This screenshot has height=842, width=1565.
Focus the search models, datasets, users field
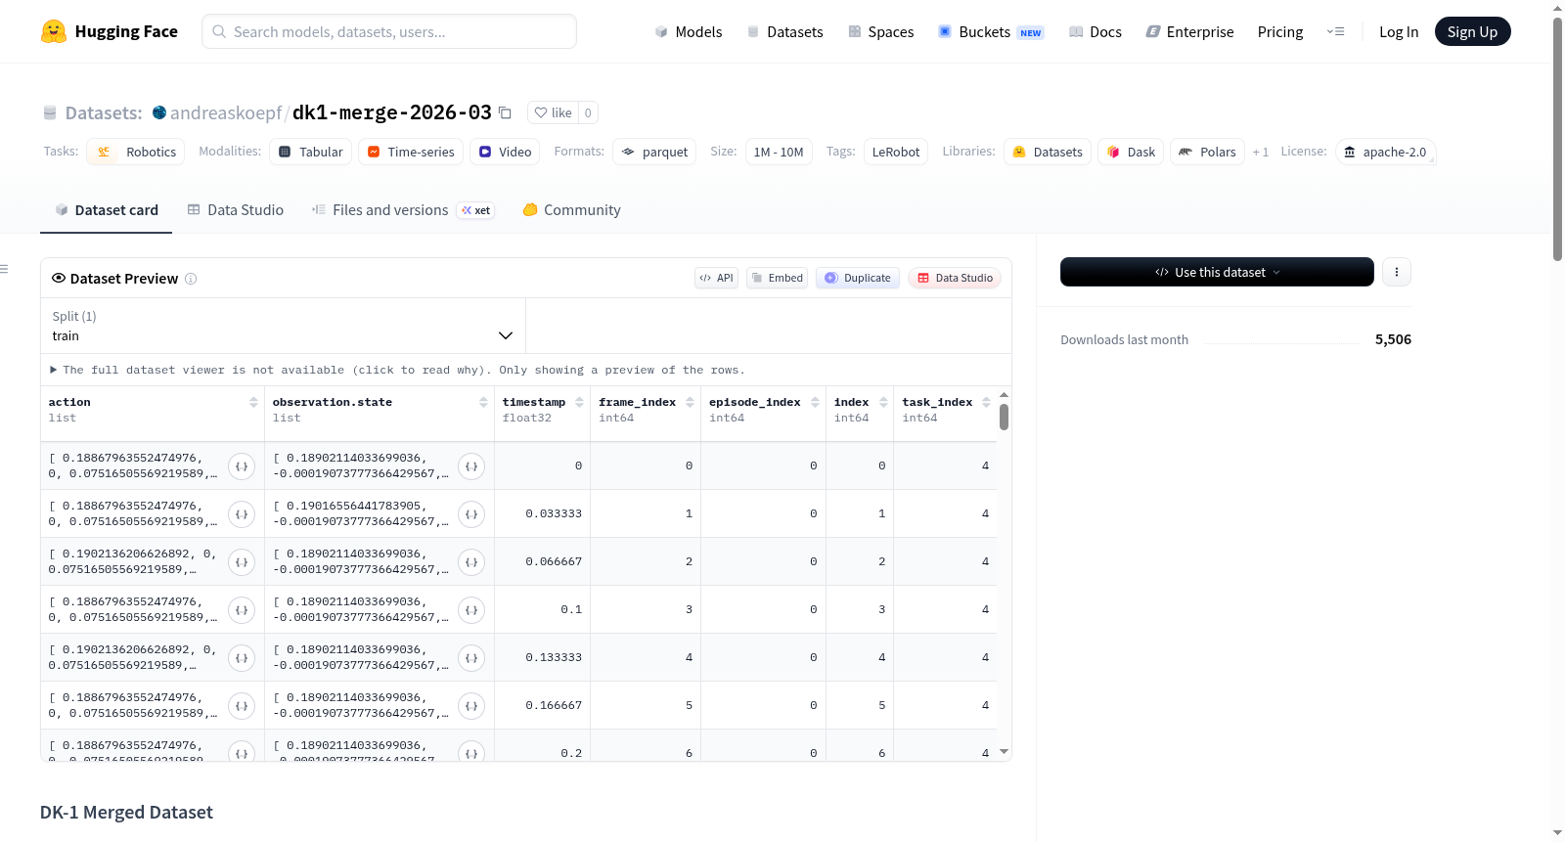click(x=389, y=31)
